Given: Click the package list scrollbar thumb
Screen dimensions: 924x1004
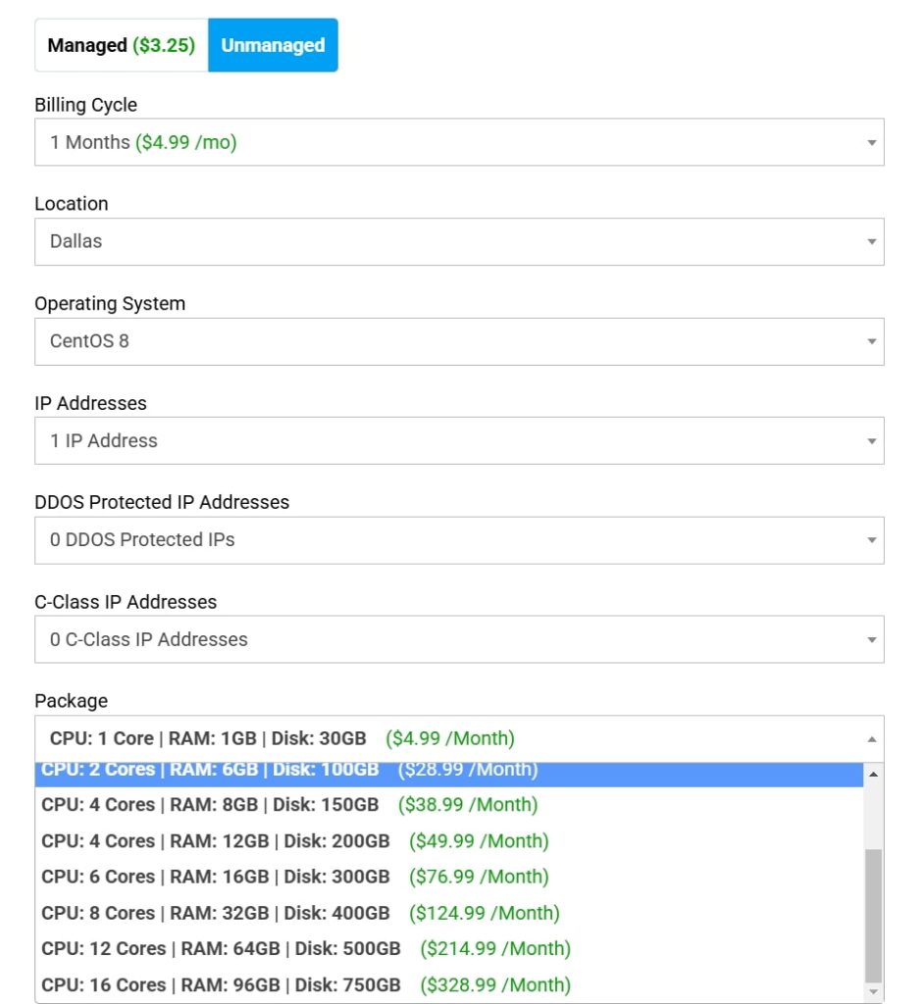Looking at the screenshot, I should pos(873,915).
